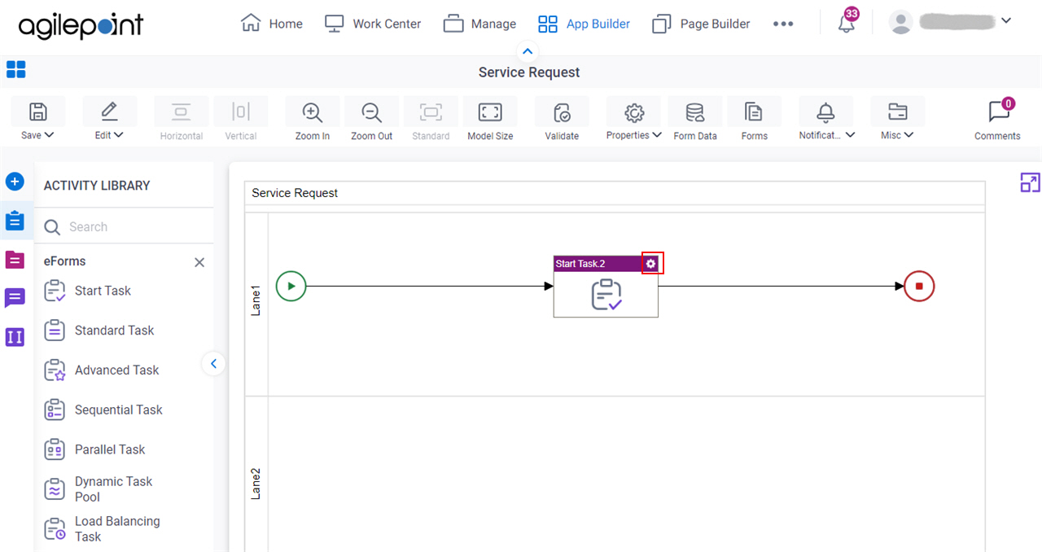Open the Start Task.2 settings gear
The height and width of the screenshot is (552, 1042).
651,264
